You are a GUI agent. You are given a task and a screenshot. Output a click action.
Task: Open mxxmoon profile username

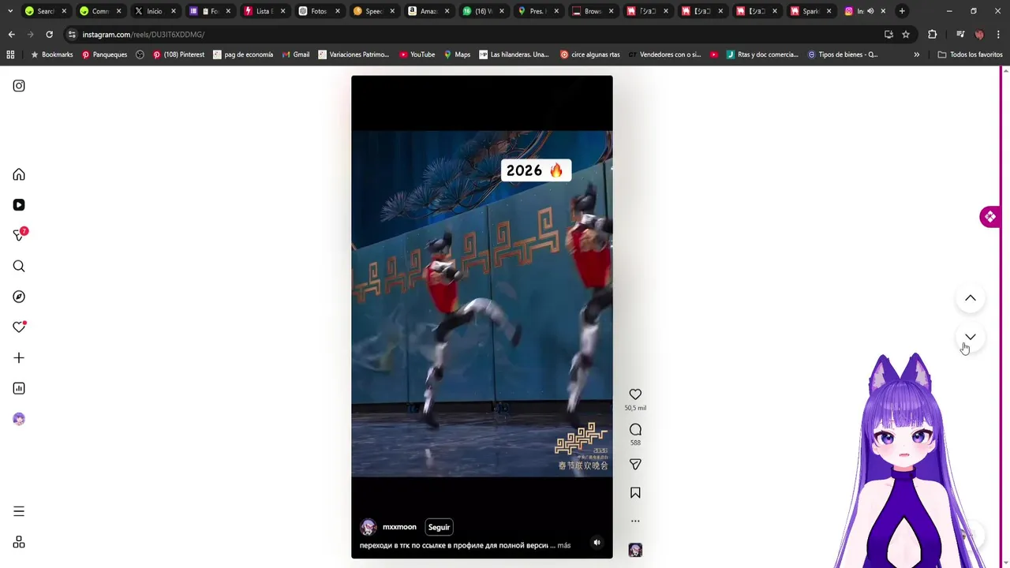(x=399, y=527)
